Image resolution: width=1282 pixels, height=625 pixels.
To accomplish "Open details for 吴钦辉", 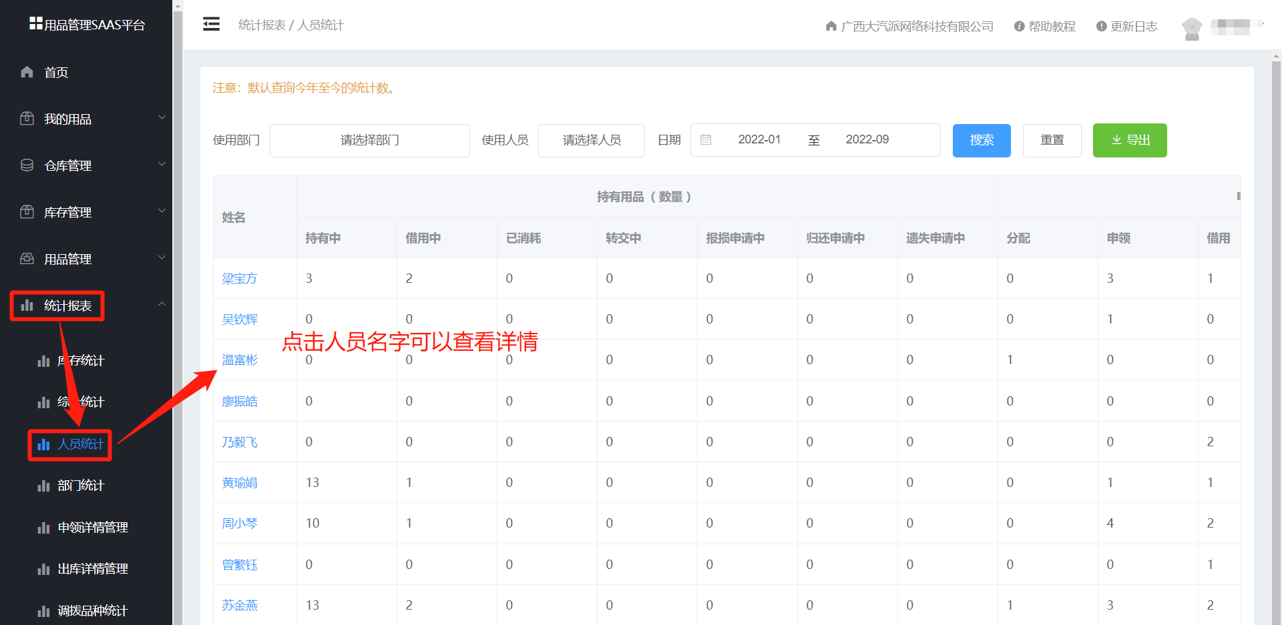I will (240, 319).
